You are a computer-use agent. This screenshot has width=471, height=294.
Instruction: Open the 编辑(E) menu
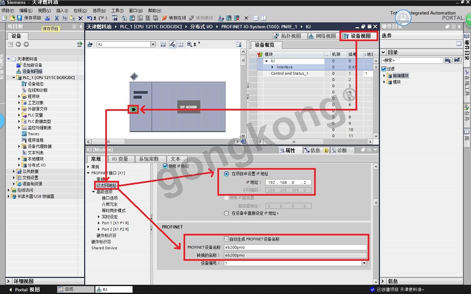tap(26, 11)
